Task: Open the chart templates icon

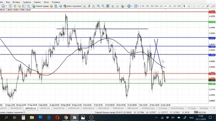Action: [136, 6]
